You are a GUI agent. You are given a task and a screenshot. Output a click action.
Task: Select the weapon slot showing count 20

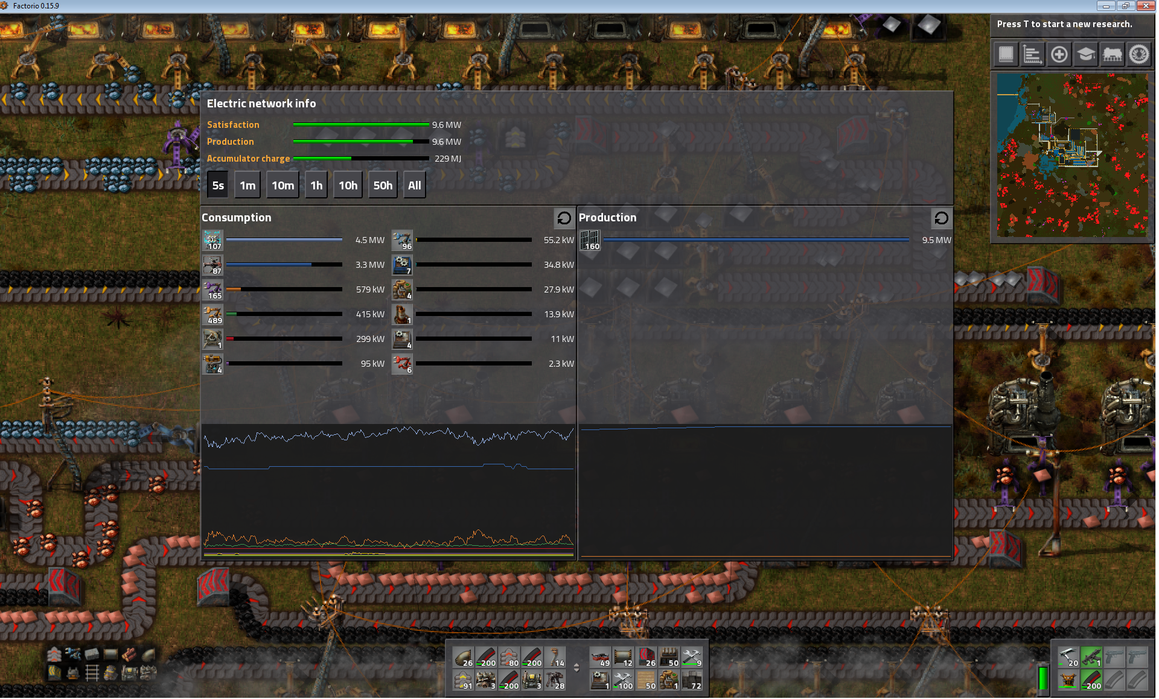(x=1068, y=657)
